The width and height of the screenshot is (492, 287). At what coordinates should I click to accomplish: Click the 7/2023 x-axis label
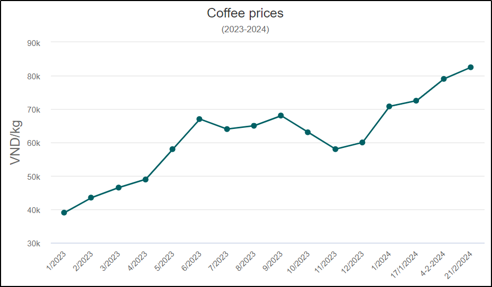(x=220, y=261)
